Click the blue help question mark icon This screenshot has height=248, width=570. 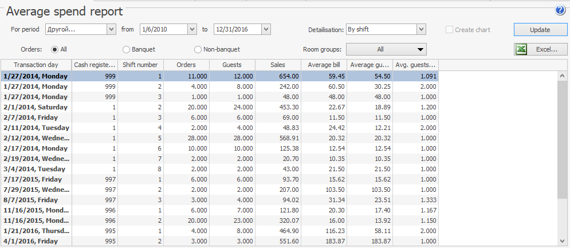[x=560, y=10]
